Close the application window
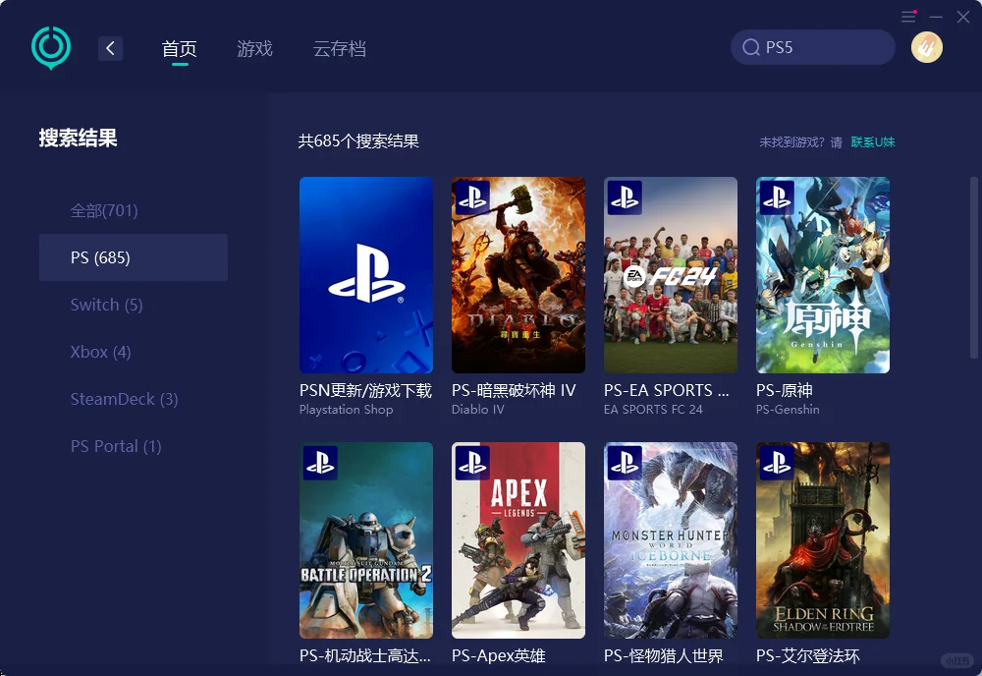This screenshot has height=676, width=982. point(963,17)
